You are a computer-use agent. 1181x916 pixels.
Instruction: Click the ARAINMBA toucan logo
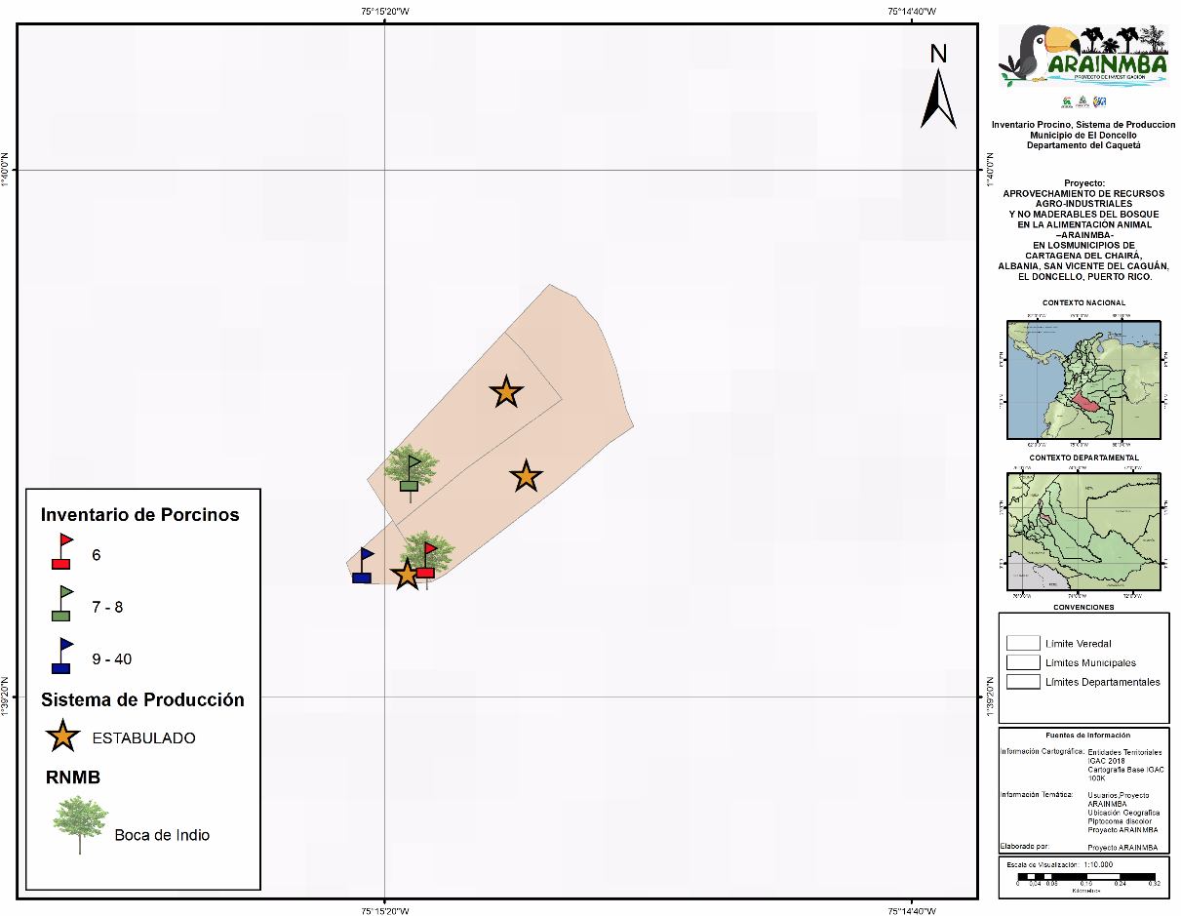click(x=1083, y=55)
